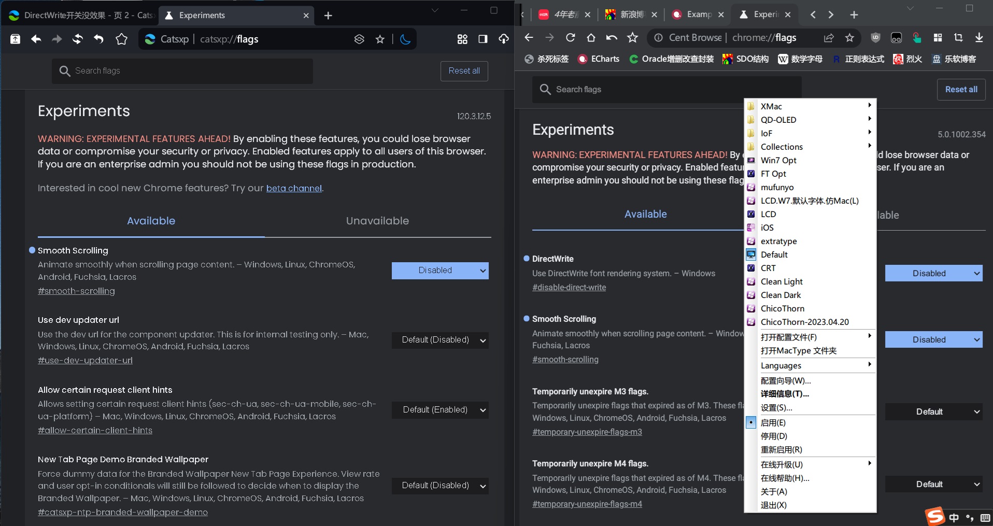
Task: Open the beta channel link
Action: point(294,188)
